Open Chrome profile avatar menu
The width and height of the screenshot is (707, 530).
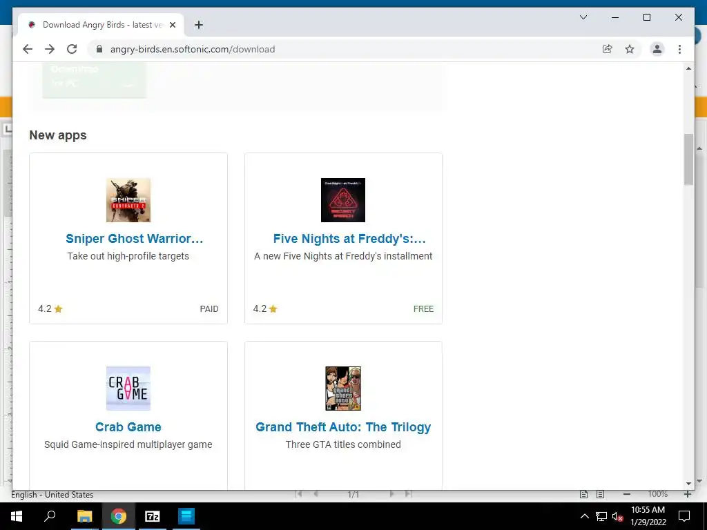pos(657,49)
